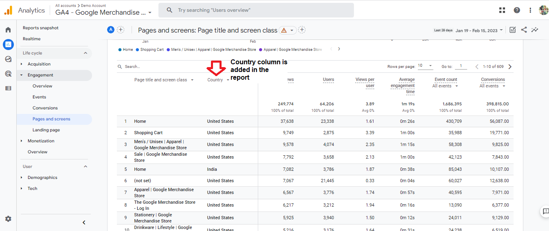549x231 pixels.
Task: Expand the Demographics tree item
Action: [22, 177]
